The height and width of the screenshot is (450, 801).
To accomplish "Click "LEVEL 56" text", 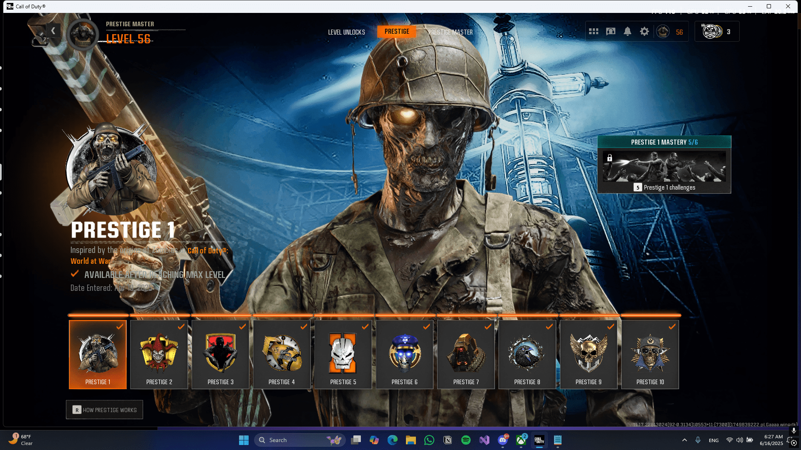I will pos(128,39).
